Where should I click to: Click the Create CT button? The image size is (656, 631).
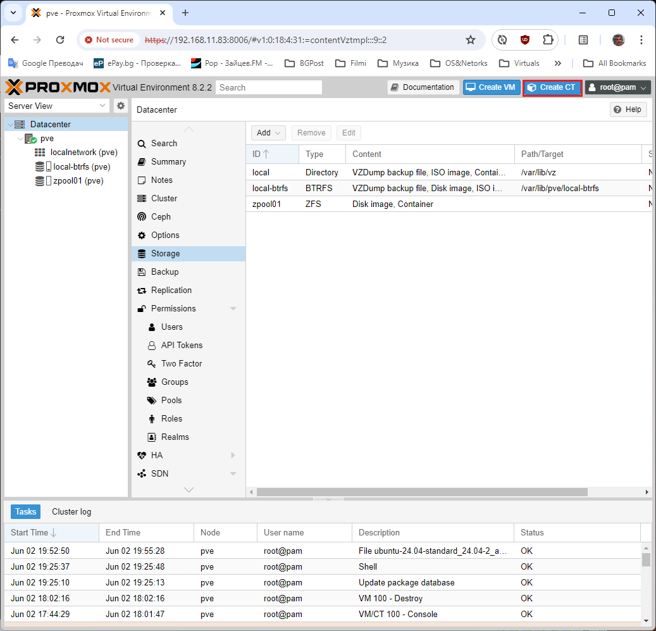(x=552, y=87)
